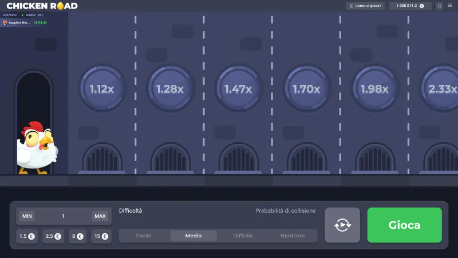Open Come si gioca? help
This screenshot has height=258, width=458.
click(365, 6)
